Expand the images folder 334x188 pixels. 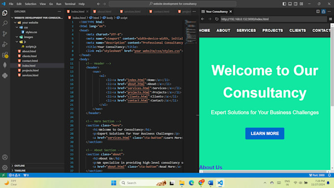tap(37, 37)
